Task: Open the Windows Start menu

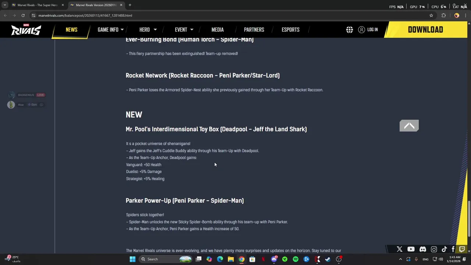Action: [x=132, y=259]
